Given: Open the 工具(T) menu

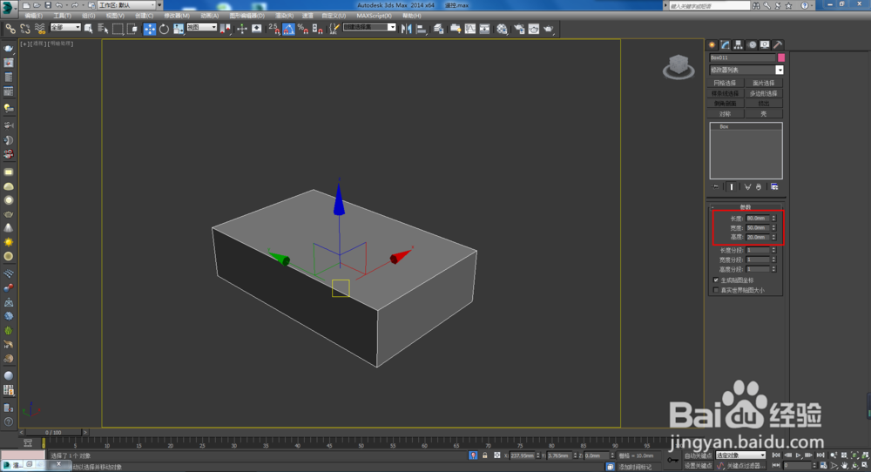Looking at the screenshot, I should click(x=62, y=16).
